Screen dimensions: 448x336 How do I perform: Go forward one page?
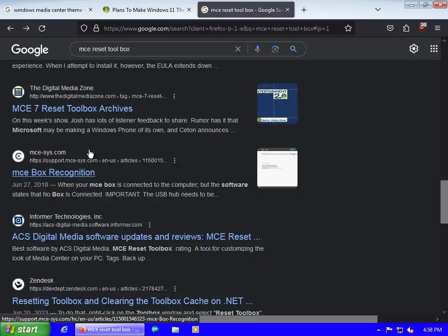[26, 28]
